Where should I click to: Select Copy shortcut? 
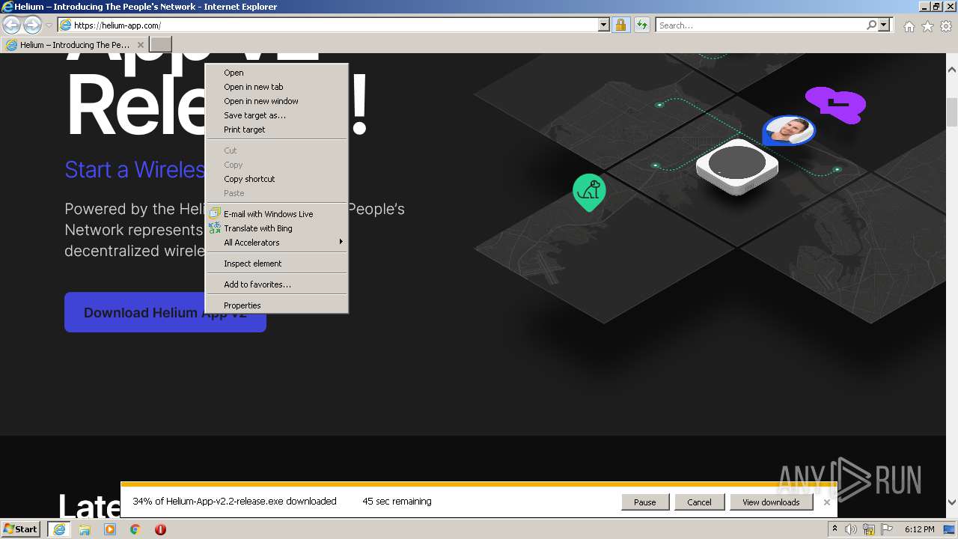pos(277,179)
